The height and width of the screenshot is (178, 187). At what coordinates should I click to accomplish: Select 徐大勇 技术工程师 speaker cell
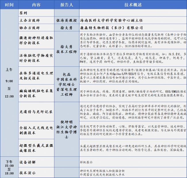pyautogui.click(x=66, y=48)
